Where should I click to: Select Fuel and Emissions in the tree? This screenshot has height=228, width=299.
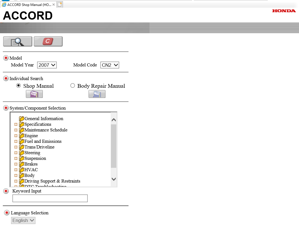click(x=43, y=141)
